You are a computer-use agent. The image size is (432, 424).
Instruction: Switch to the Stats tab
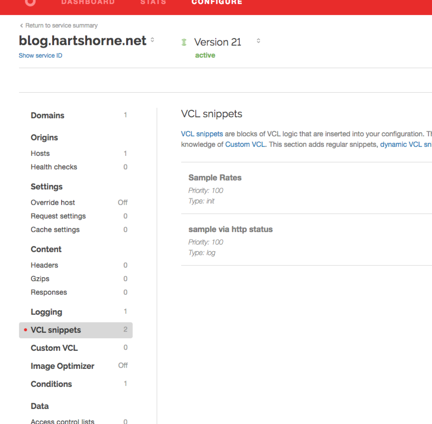[153, 3]
